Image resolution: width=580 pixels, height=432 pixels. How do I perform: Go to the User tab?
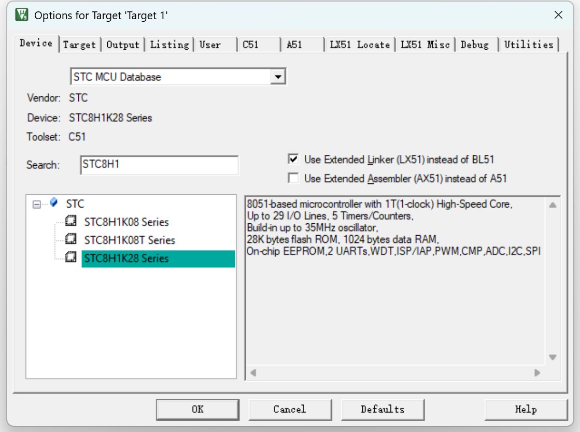tap(215, 45)
